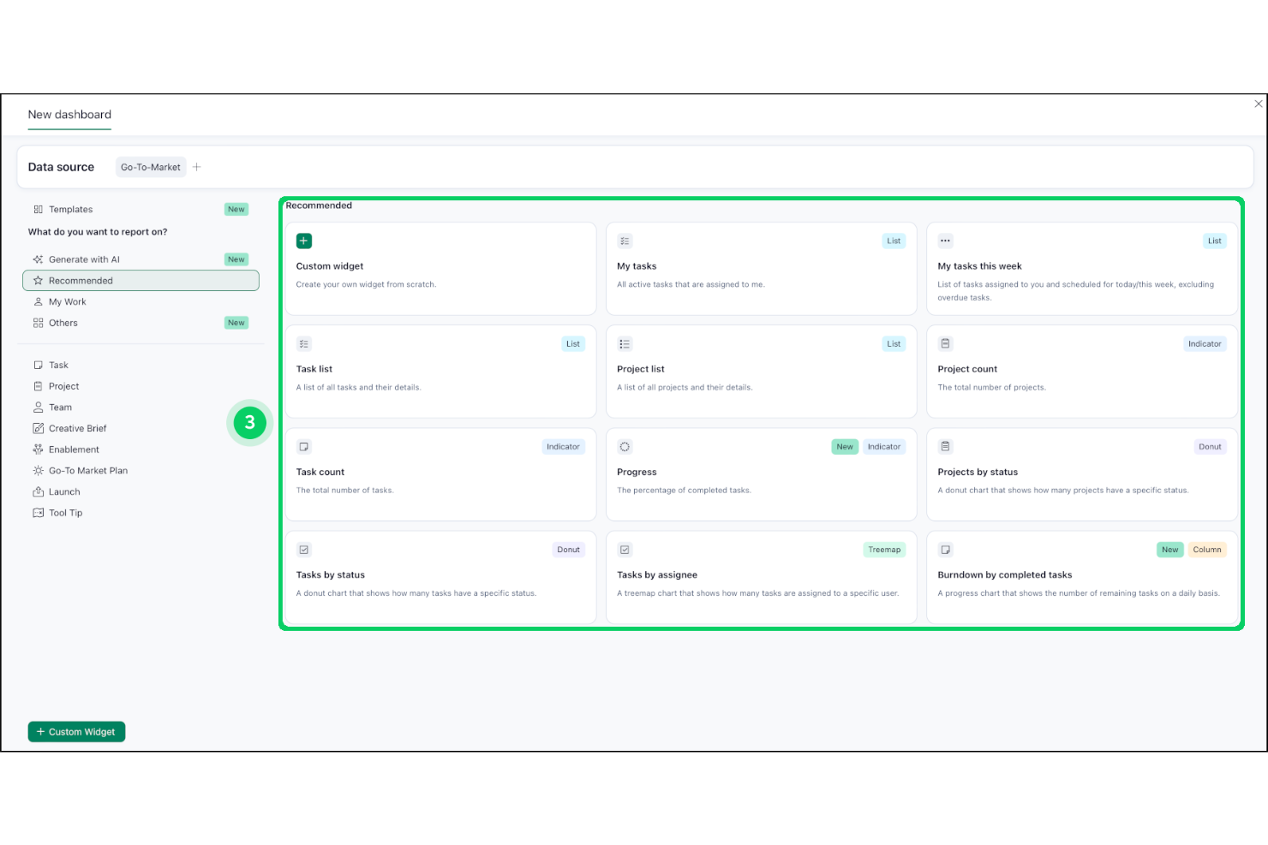Click the Task checkbox icon in sidebar
Viewport: 1268px width, 845px height.
point(38,366)
